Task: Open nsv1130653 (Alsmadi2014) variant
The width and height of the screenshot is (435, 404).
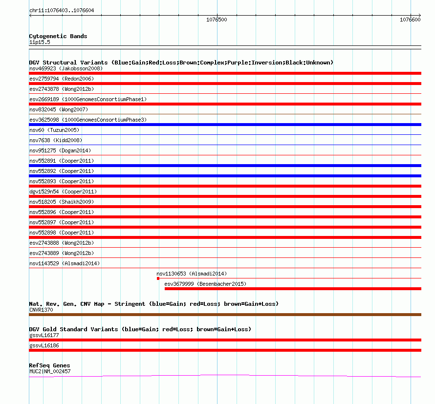Action: [192, 274]
